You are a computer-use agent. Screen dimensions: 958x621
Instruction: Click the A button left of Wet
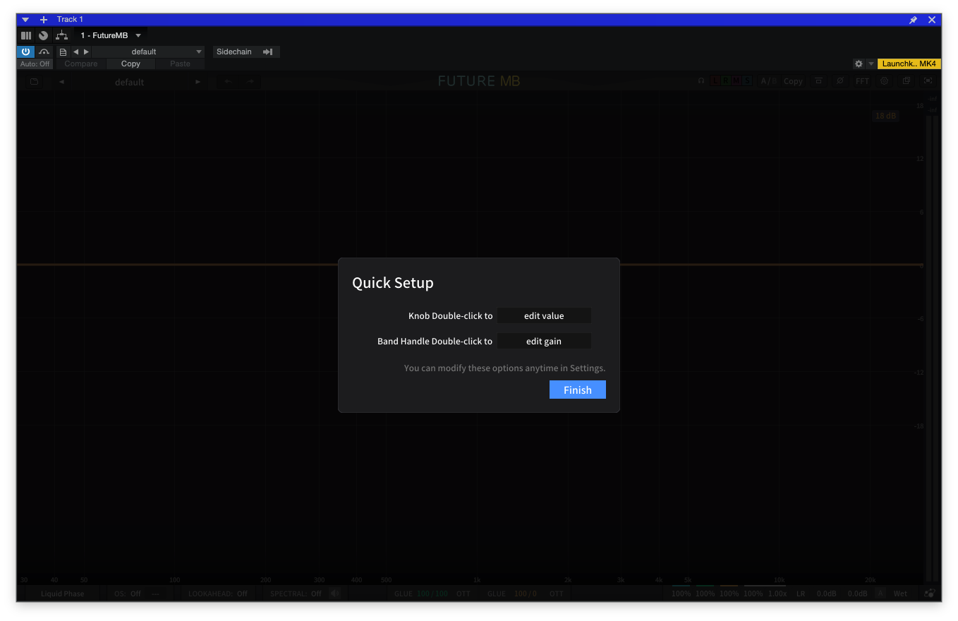[x=880, y=593]
